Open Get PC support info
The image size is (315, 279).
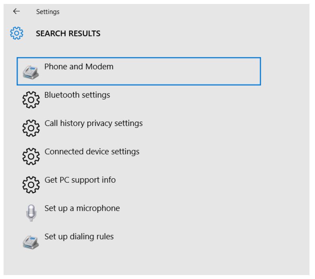click(x=80, y=180)
